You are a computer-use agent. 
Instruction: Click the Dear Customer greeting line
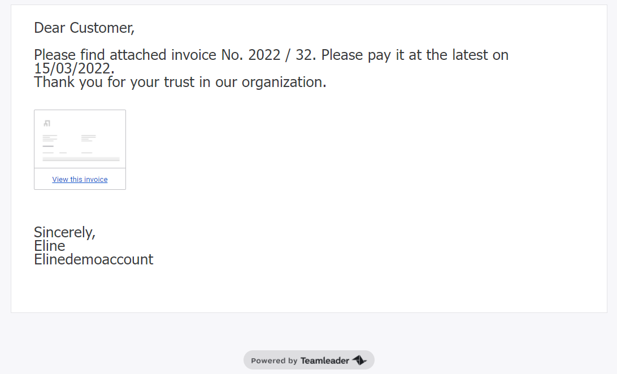coord(84,28)
